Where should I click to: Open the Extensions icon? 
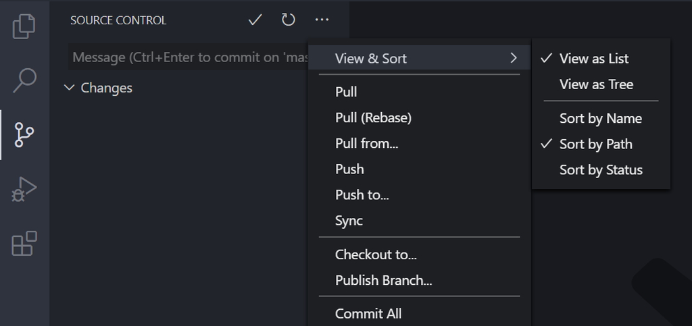(24, 244)
